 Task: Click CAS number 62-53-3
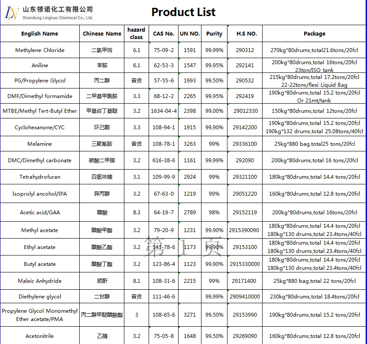point(164,66)
